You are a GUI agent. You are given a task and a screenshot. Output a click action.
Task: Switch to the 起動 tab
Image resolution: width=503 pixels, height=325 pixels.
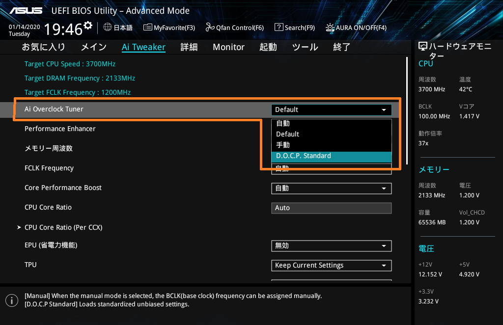268,47
